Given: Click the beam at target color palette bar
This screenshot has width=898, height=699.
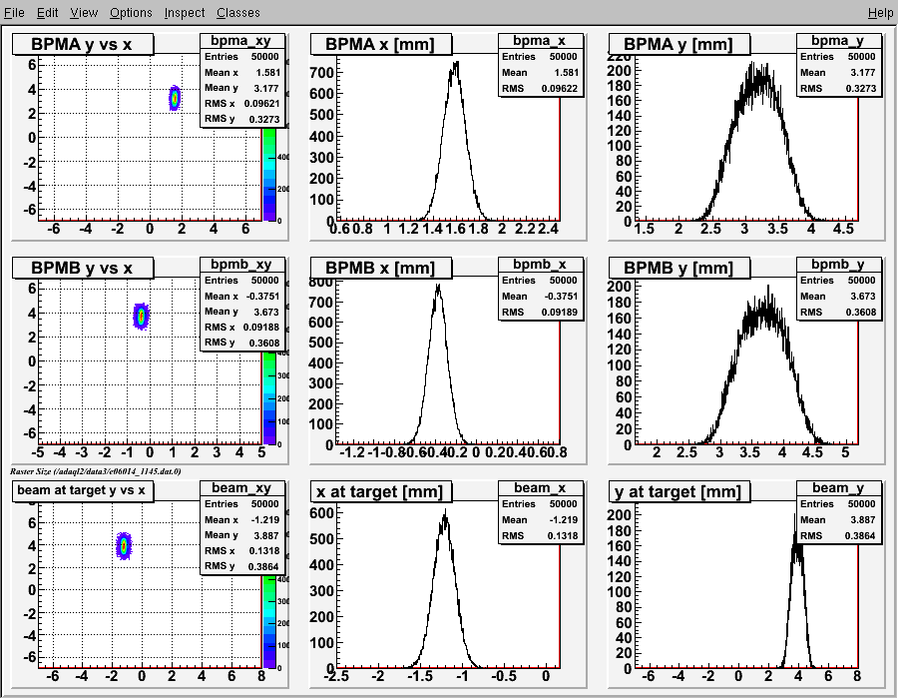Looking at the screenshot, I should coord(269,622).
